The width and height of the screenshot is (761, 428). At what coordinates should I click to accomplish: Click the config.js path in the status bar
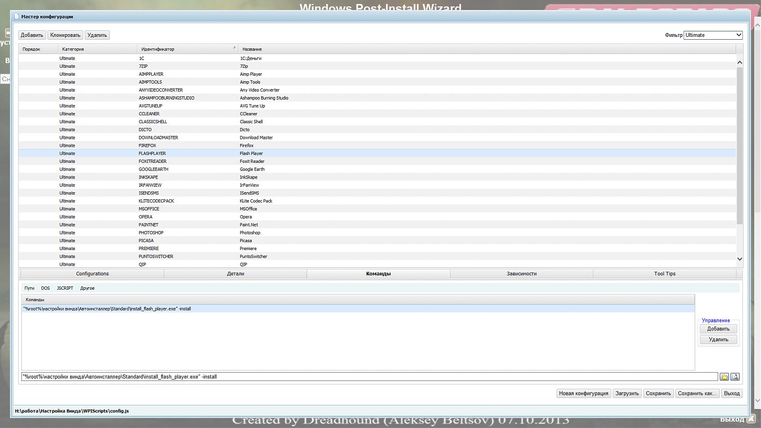pos(72,411)
